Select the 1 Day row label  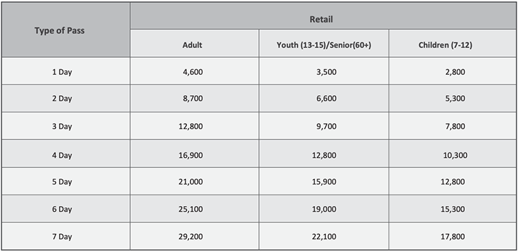tap(65, 71)
